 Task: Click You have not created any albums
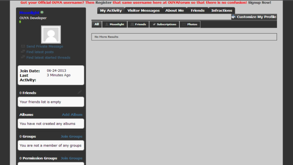[48, 124]
